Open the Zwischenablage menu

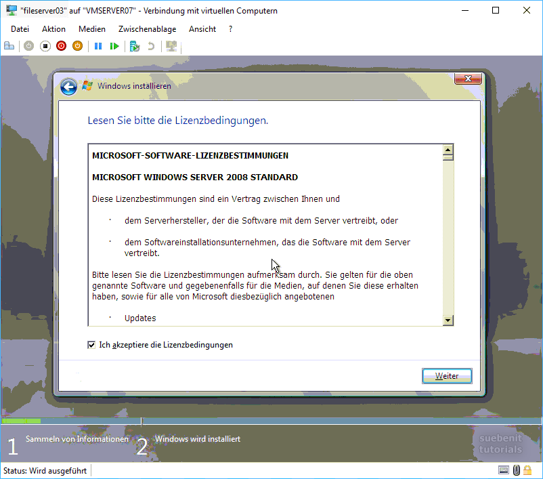coord(147,29)
